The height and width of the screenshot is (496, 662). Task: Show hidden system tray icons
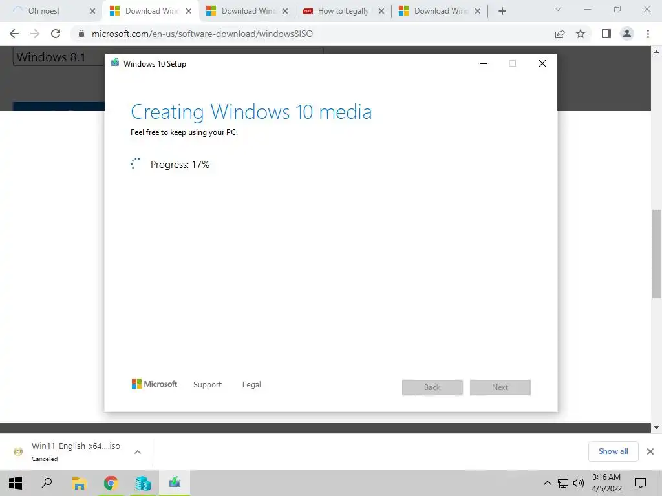(547, 483)
